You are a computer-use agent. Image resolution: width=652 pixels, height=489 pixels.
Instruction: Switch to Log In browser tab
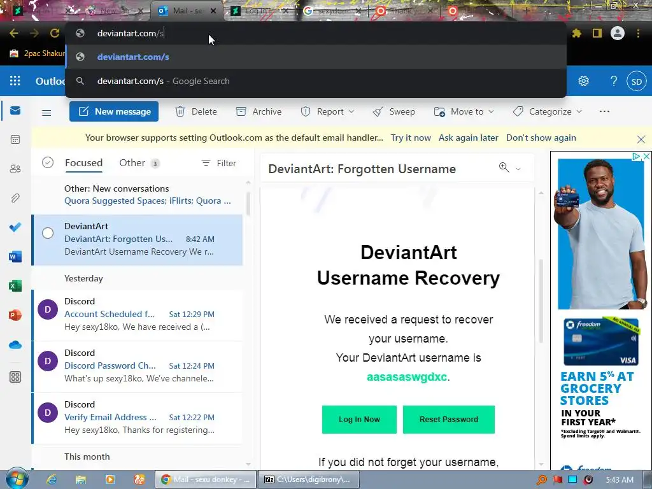260,11
